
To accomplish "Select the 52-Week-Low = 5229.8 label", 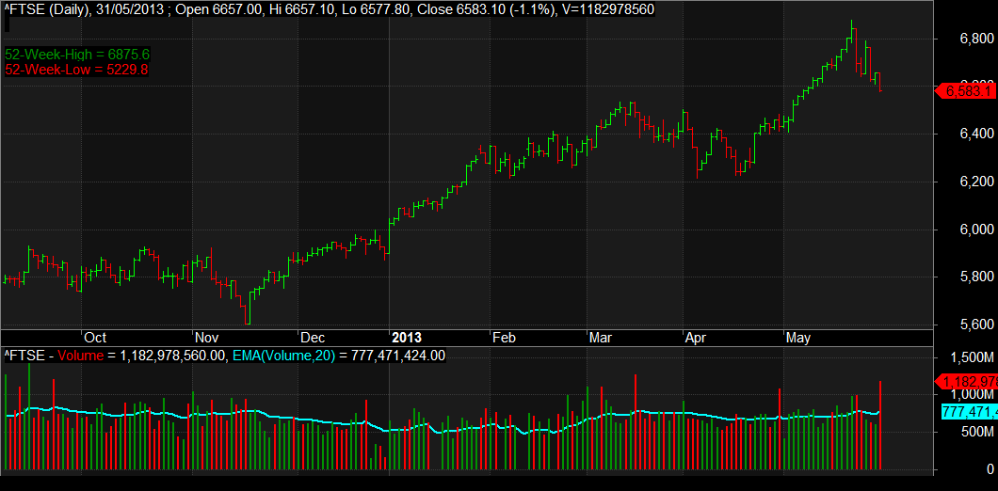I will 76,70.
